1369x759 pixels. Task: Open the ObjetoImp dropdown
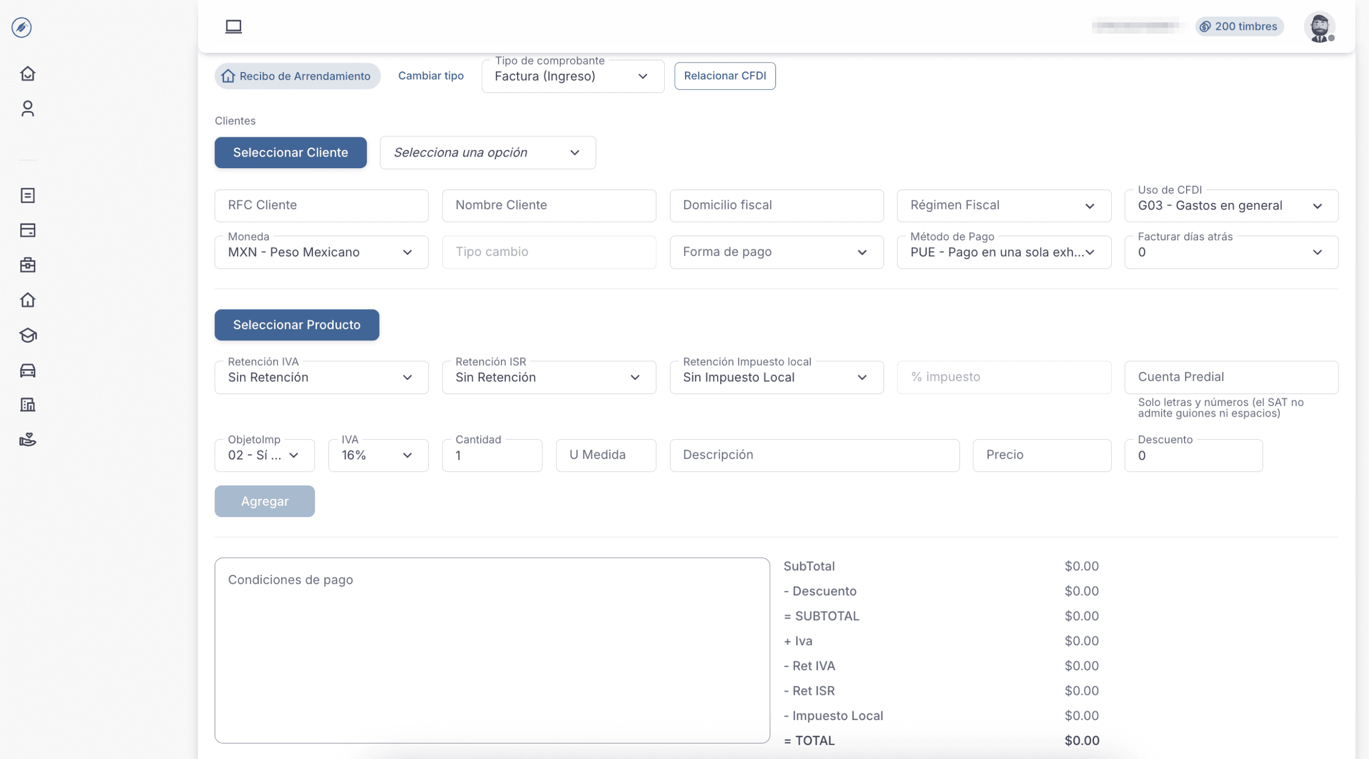(x=265, y=455)
